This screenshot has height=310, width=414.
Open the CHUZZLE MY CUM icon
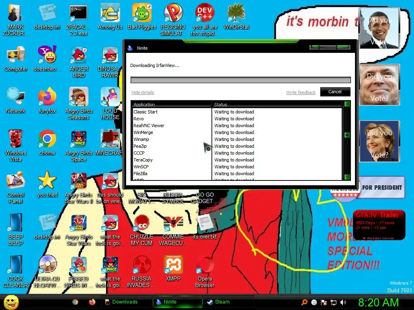tap(142, 229)
